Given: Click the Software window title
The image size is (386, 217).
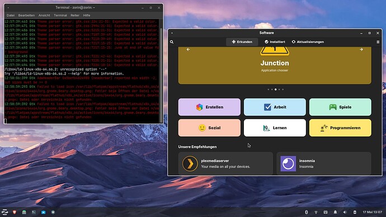Looking at the screenshot, I should pos(266,33).
